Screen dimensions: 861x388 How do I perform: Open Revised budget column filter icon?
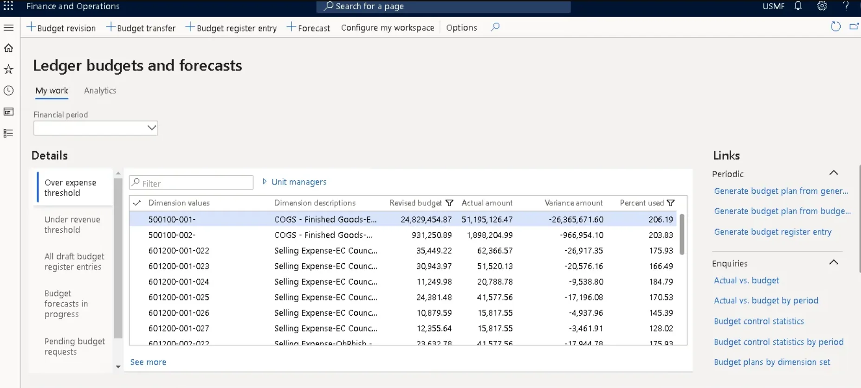(x=449, y=203)
